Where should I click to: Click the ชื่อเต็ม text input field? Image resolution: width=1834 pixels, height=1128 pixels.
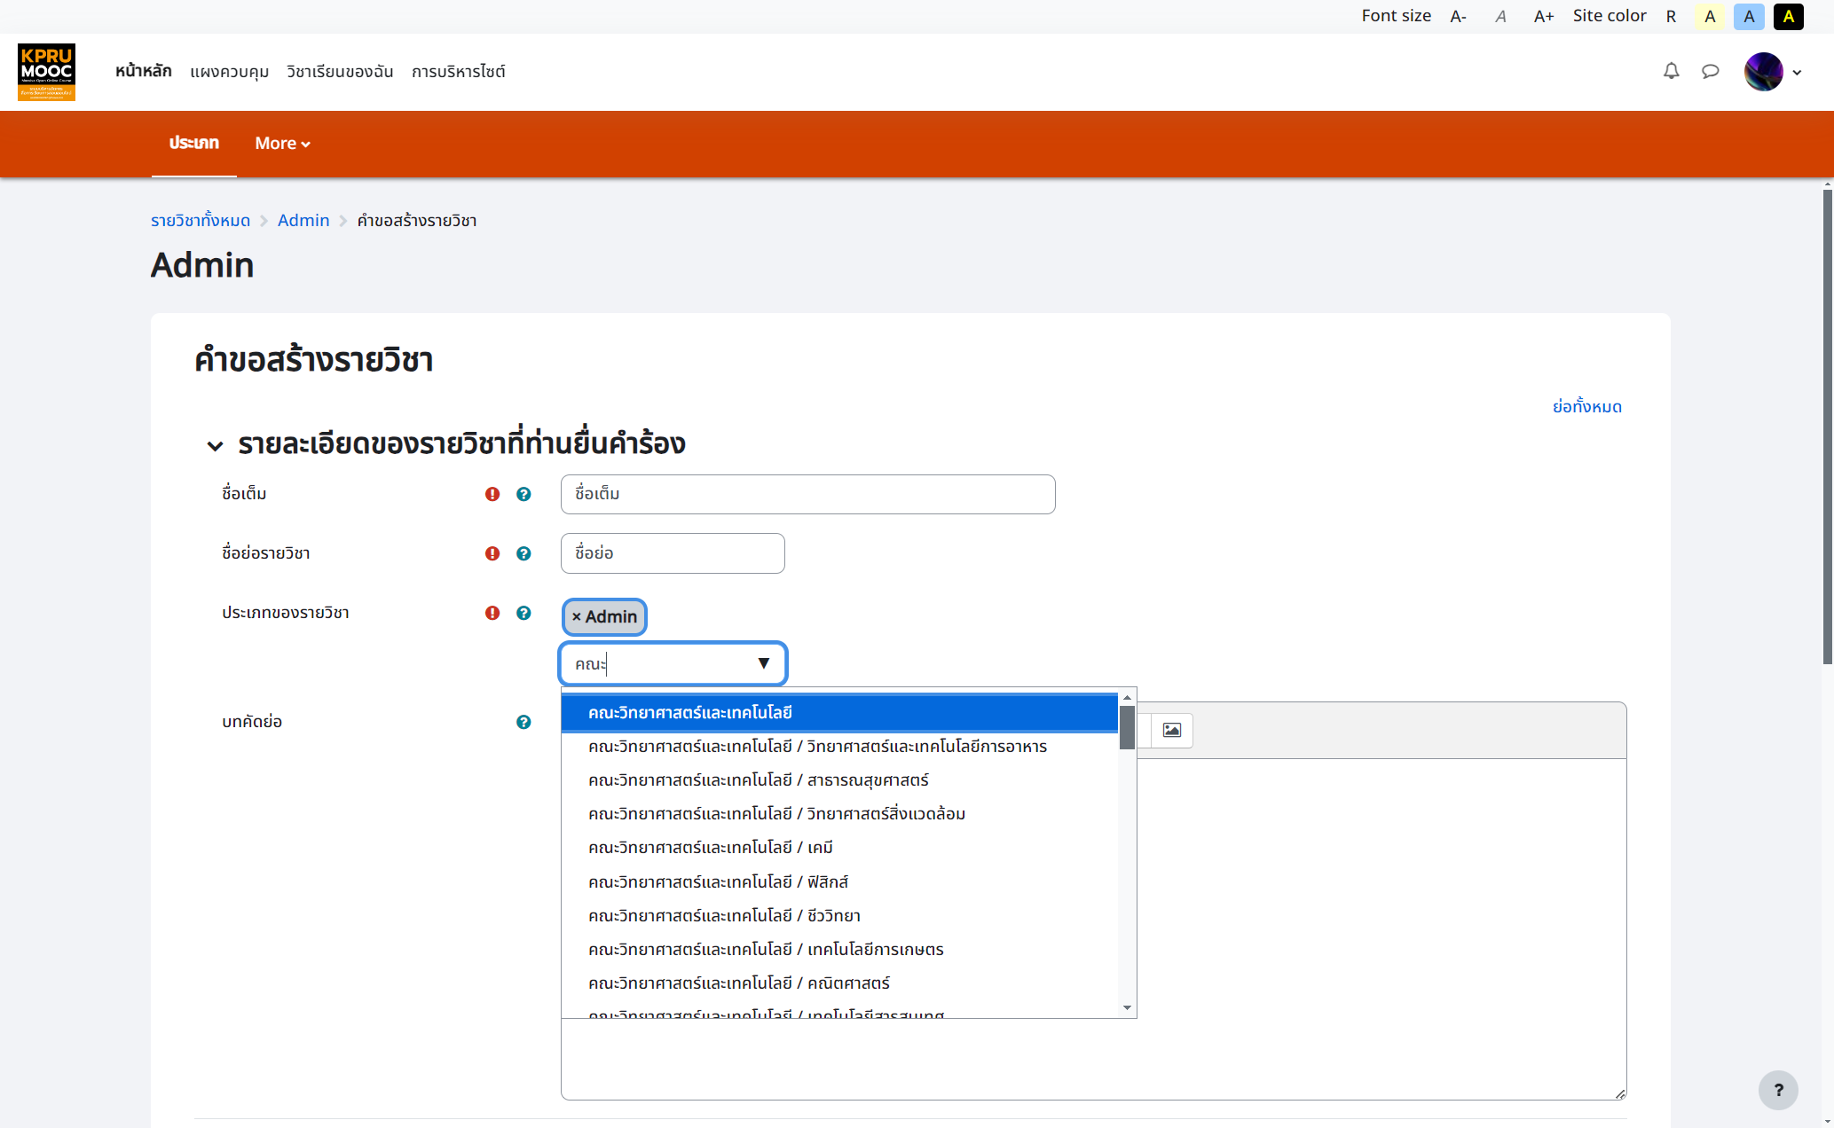pyautogui.click(x=807, y=495)
